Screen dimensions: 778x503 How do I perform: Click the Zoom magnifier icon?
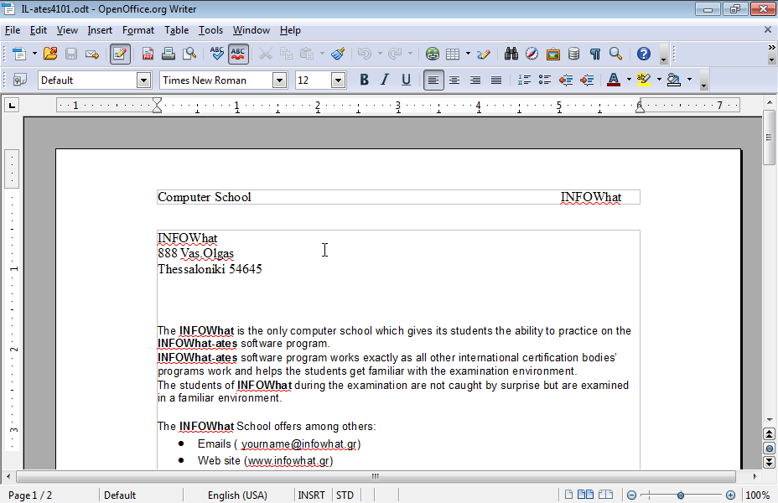pos(615,54)
